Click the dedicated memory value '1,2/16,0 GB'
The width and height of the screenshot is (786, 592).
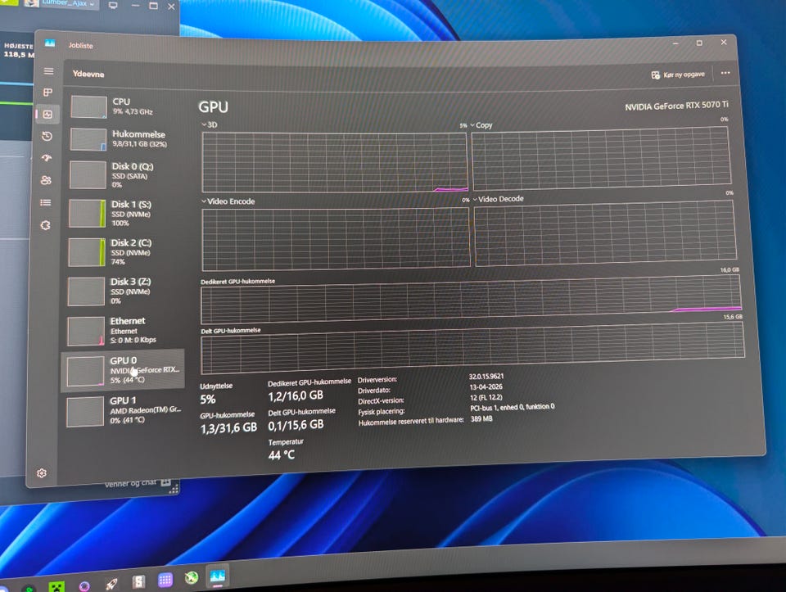[x=296, y=396]
